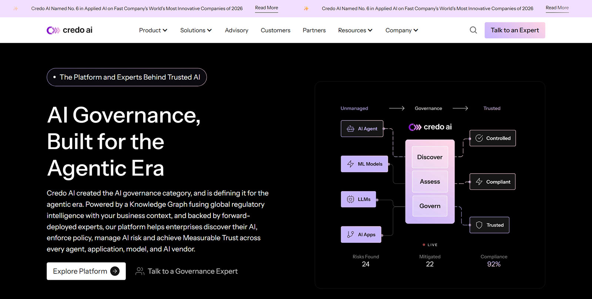
Task: Click the Credo AI logo in header
Action: (x=70, y=30)
